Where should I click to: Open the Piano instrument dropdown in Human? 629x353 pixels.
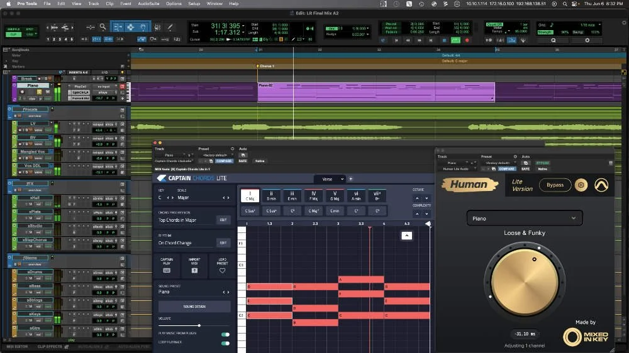pos(525,219)
